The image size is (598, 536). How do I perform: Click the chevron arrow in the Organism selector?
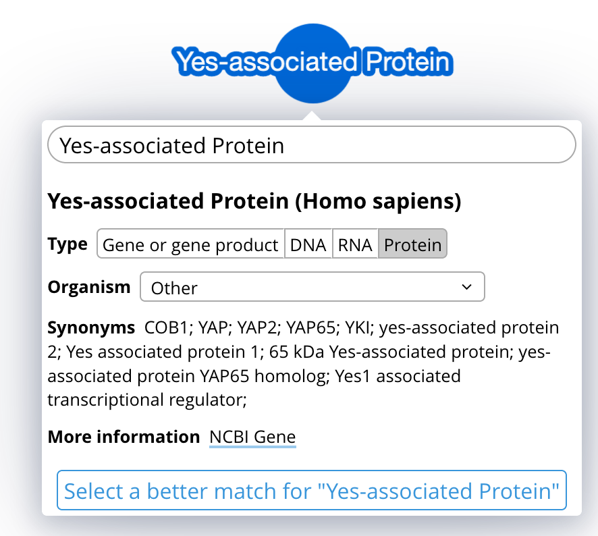466,287
